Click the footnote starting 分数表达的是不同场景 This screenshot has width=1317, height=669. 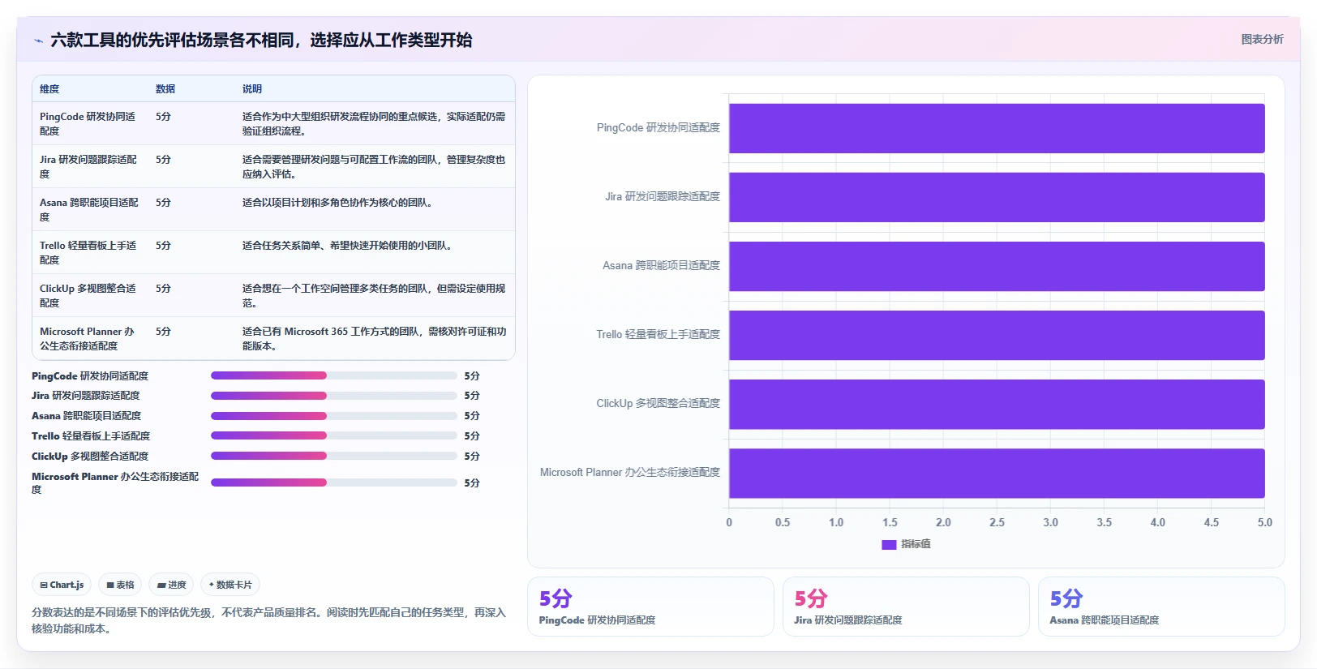268,620
